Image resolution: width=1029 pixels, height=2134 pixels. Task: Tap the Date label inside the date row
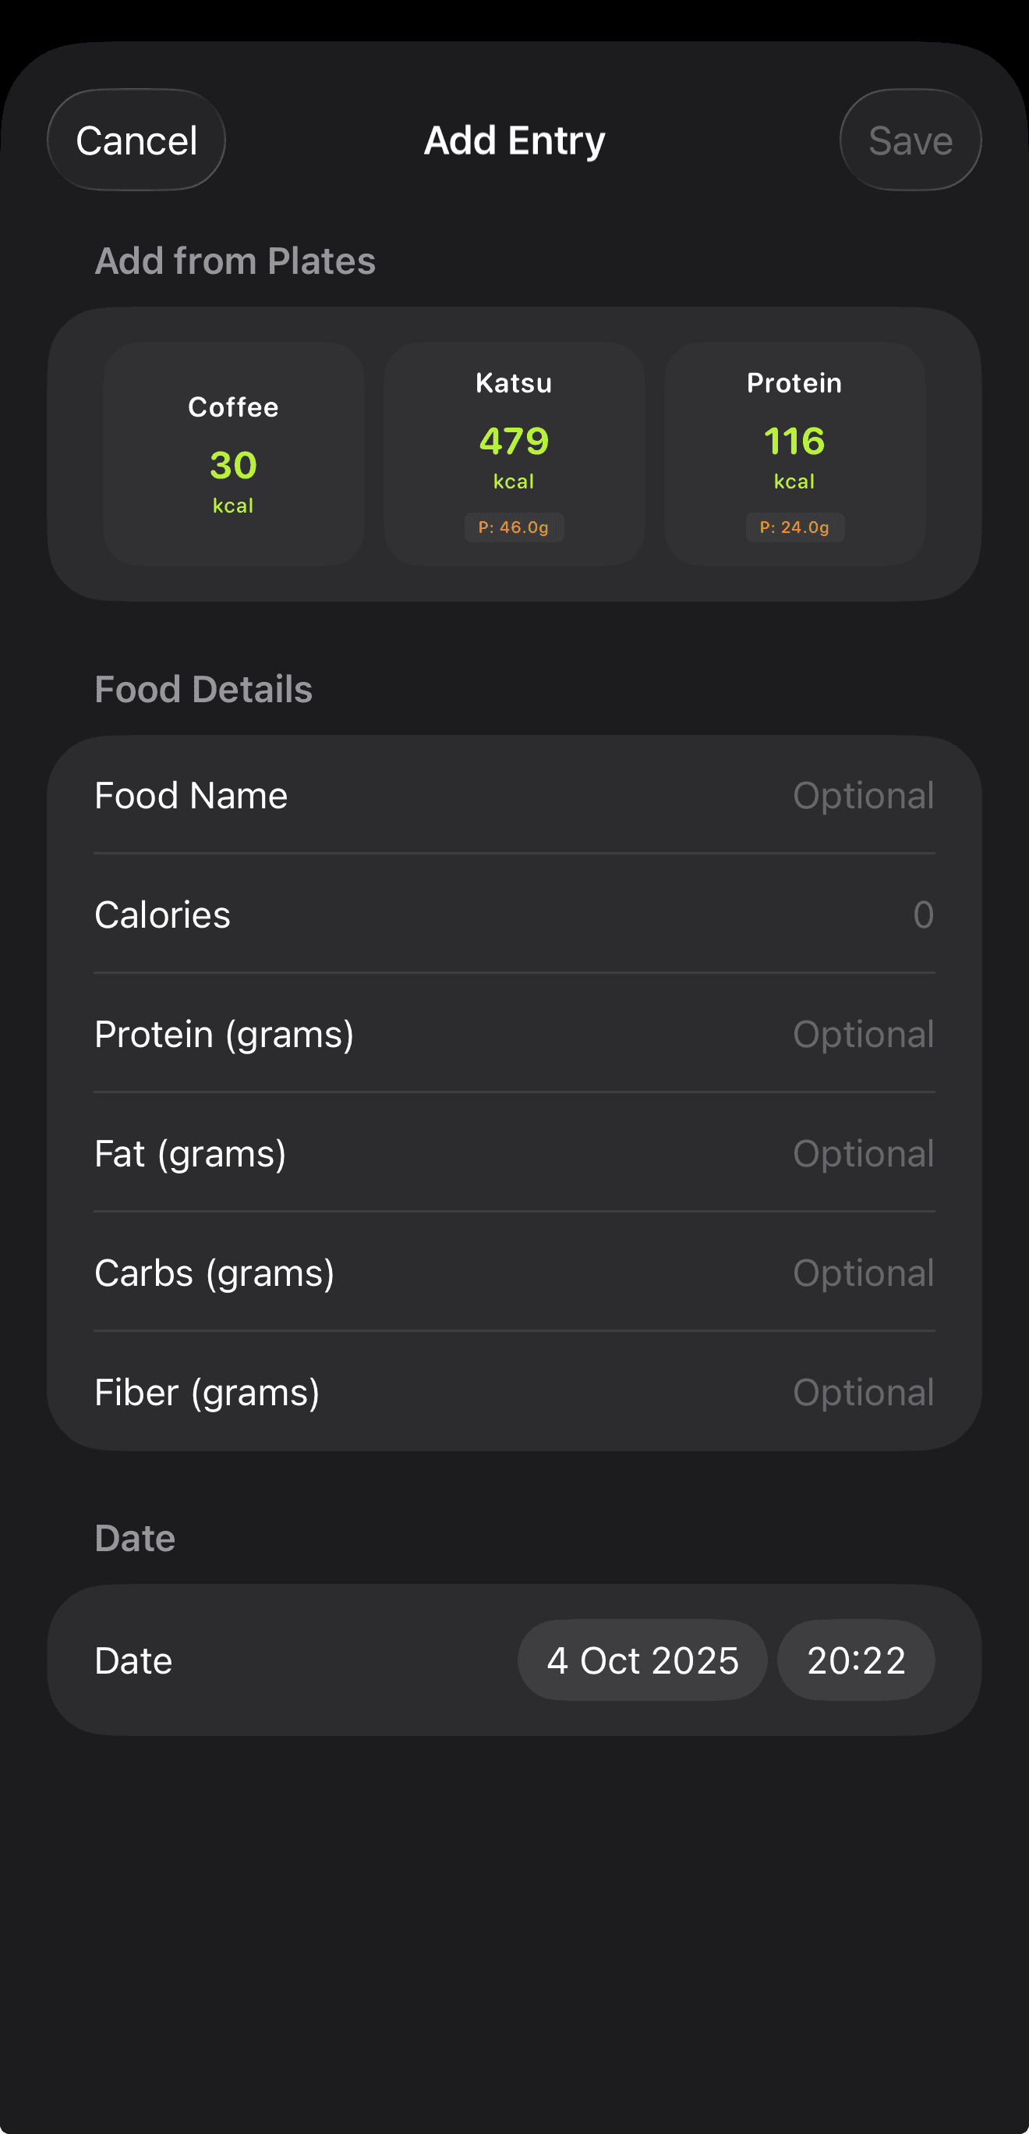tap(133, 1661)
